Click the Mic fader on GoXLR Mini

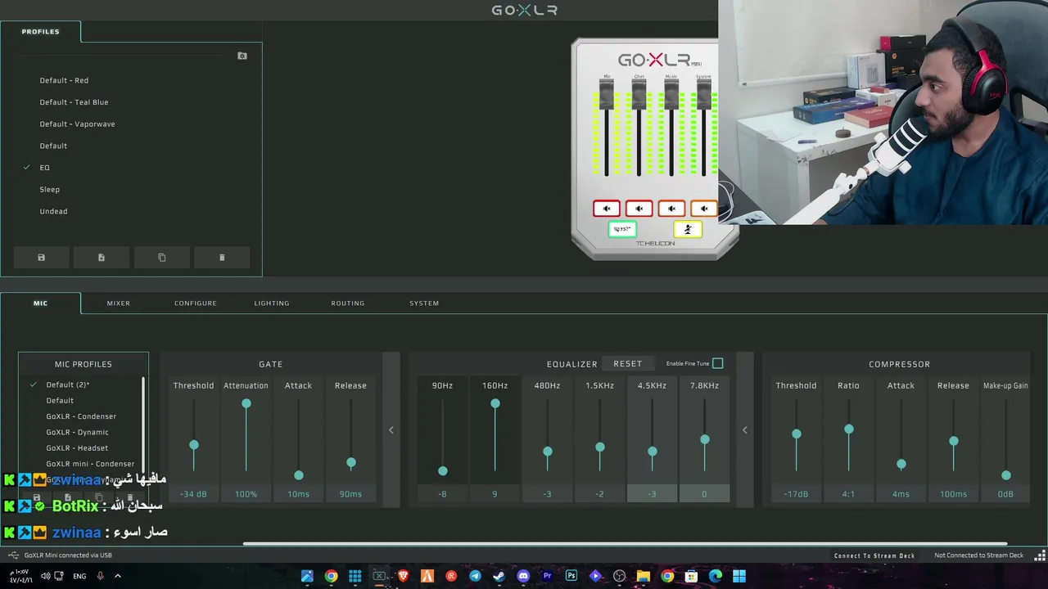(607, 95)
